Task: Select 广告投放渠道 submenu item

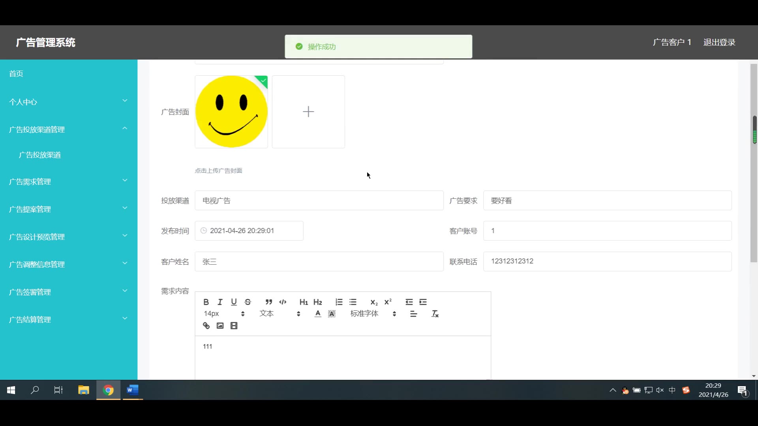Action: click(x=40, y=155)
